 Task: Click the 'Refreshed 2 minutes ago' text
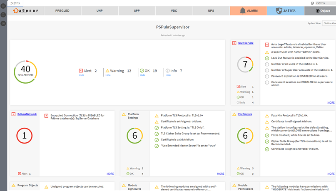(x=173, y=35)
